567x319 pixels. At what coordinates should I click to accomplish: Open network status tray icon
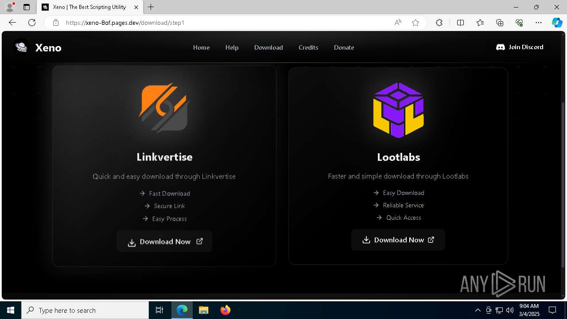click(x=499, y=310)
